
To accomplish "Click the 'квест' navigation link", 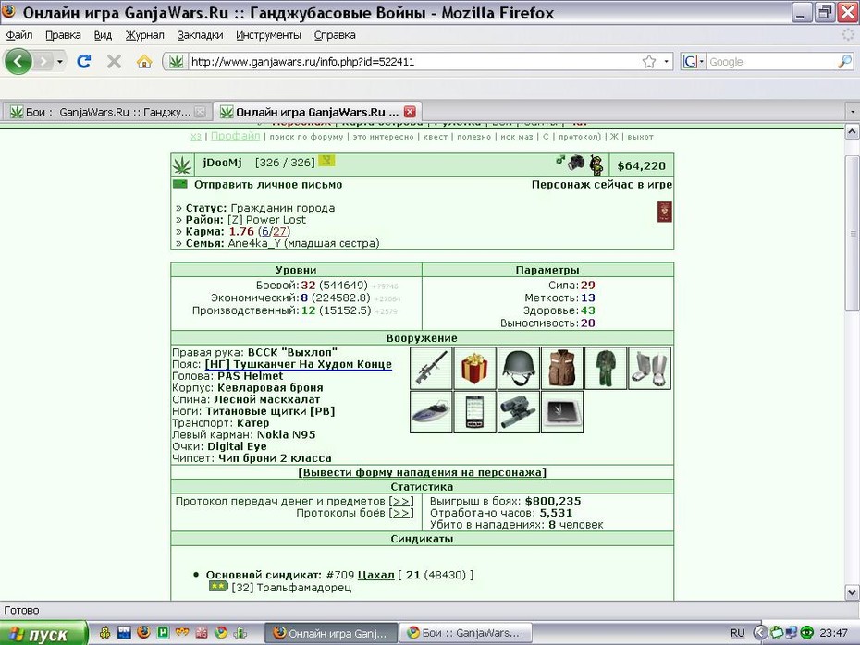I will pyautogui.click(x=436, y=137).
